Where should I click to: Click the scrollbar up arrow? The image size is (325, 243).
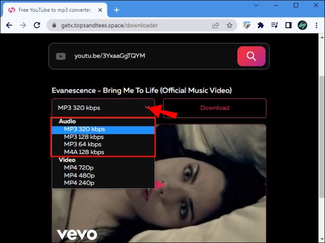click(x=322, y=38)
